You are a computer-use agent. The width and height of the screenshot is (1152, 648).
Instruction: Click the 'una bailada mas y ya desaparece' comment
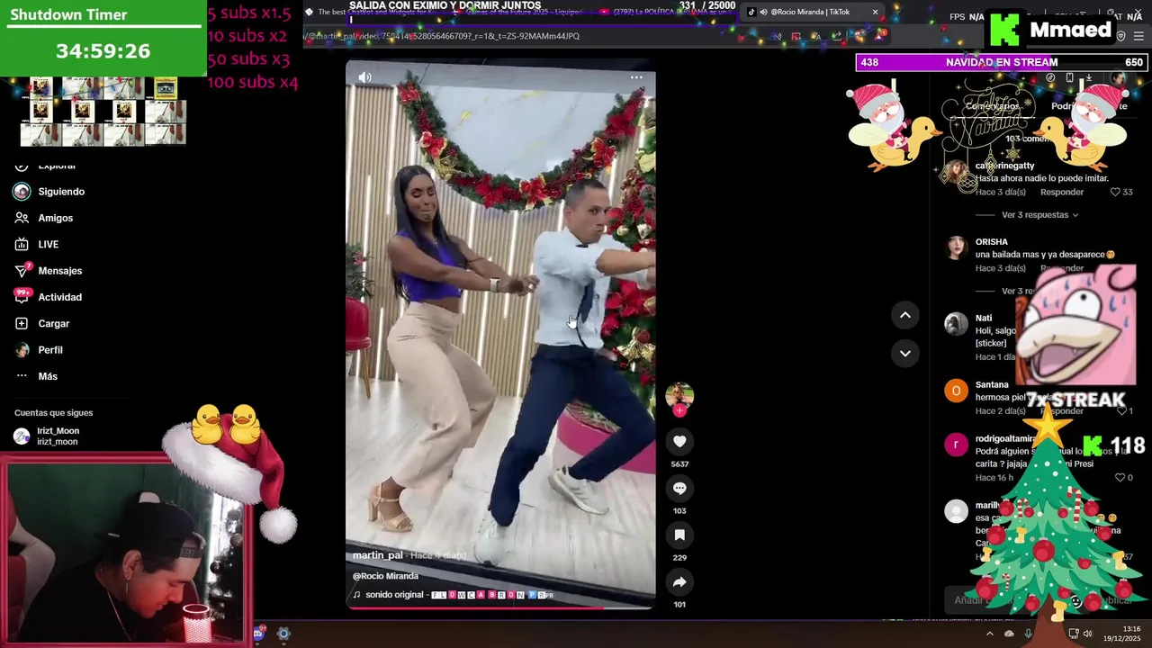pos(1045,255)
